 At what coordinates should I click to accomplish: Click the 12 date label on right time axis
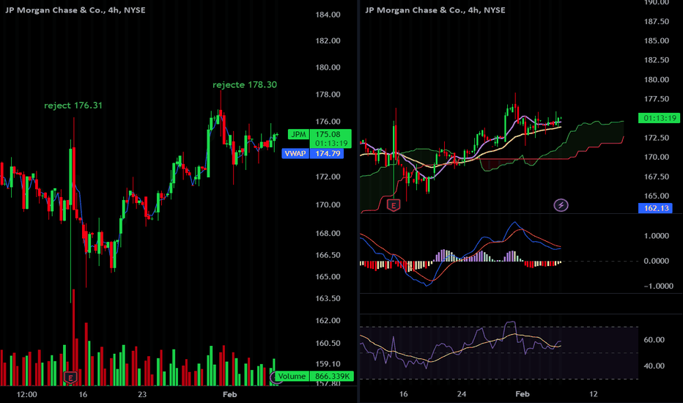[594, 394]
